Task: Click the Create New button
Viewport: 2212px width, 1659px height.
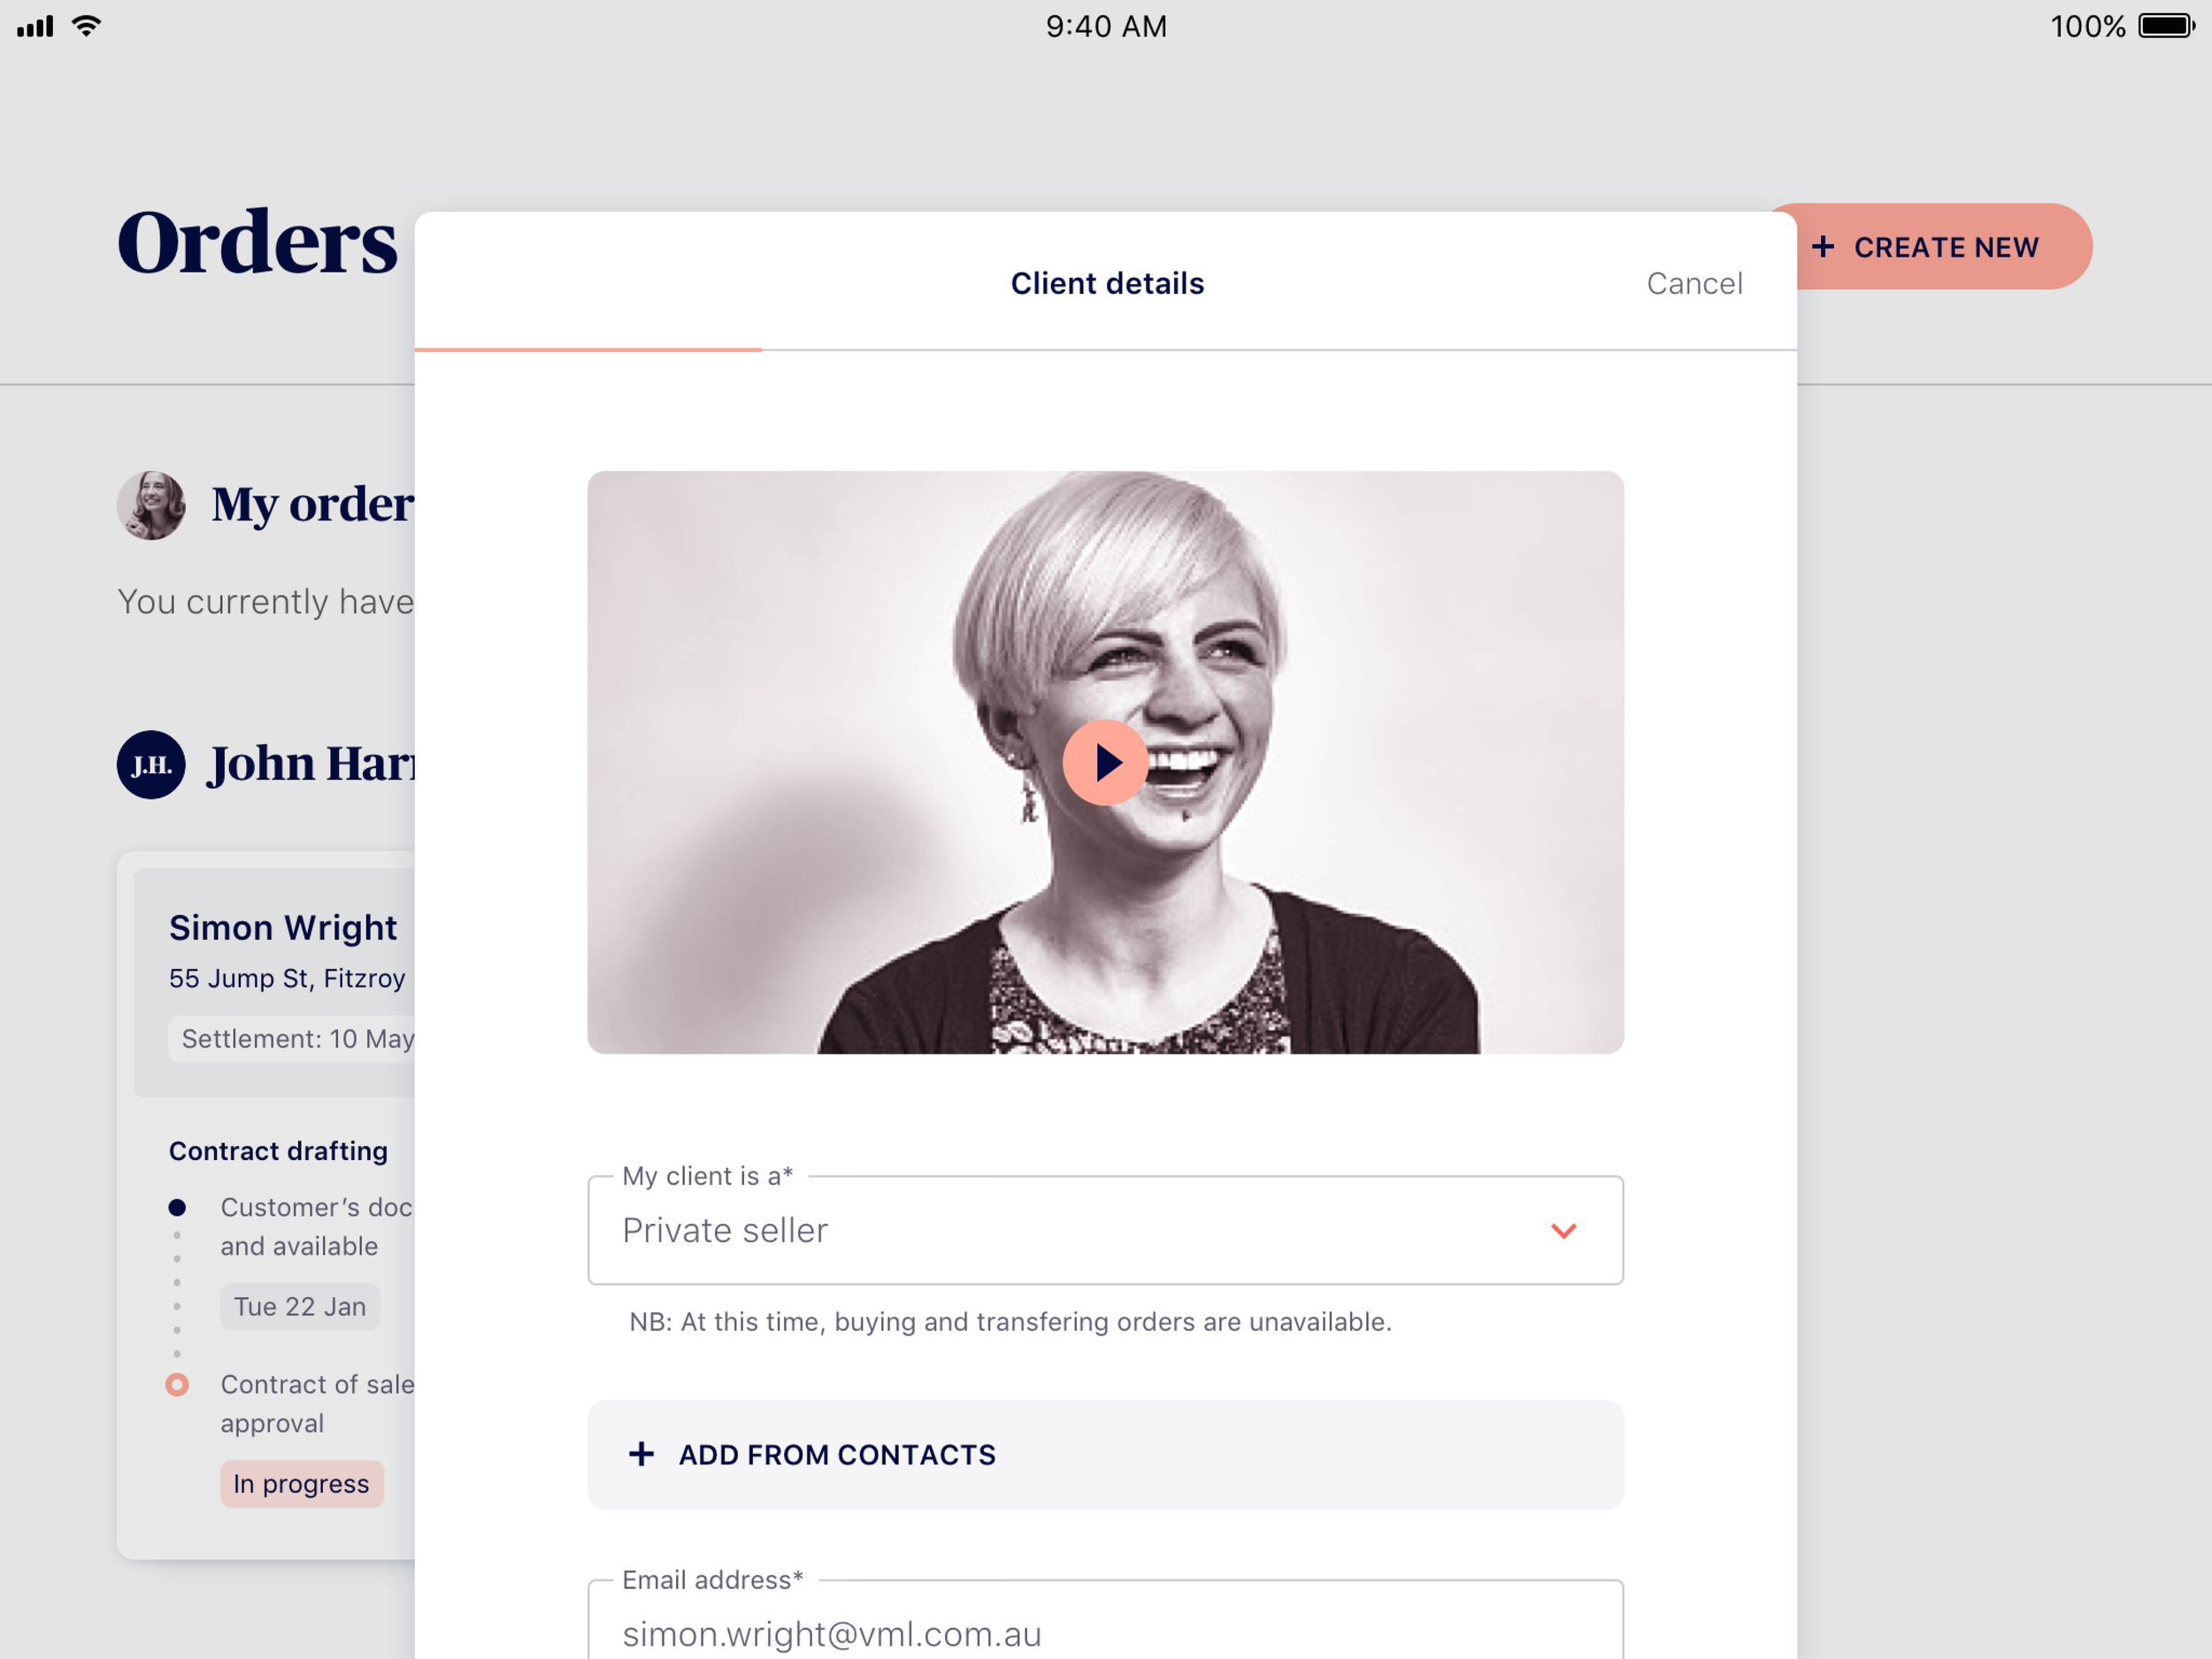Action: [x=1928, y=247]
